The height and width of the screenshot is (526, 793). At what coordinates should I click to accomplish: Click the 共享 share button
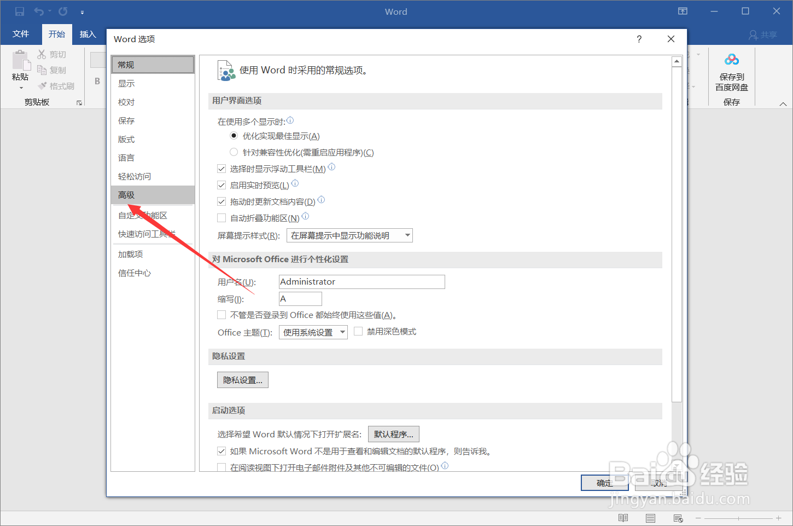coord(763,35)
